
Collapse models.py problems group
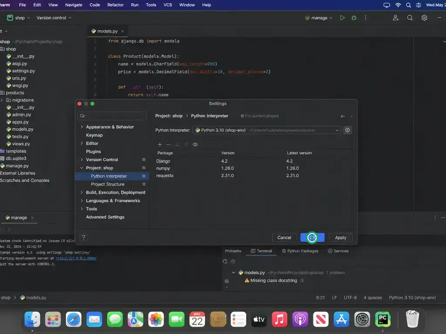(x=233, y=273)
